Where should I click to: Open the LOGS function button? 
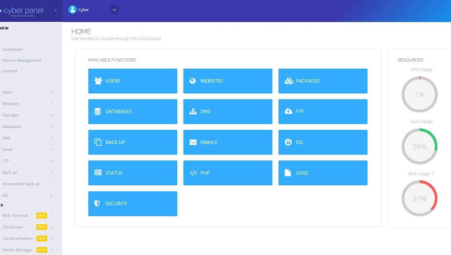click(323, 173)
